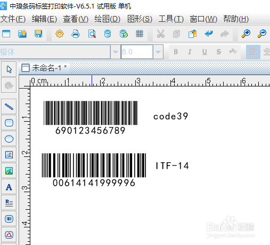
Task: Select the ITF-14 barcode on canvas
Action: pyautogui.click(x=94, y=165)
